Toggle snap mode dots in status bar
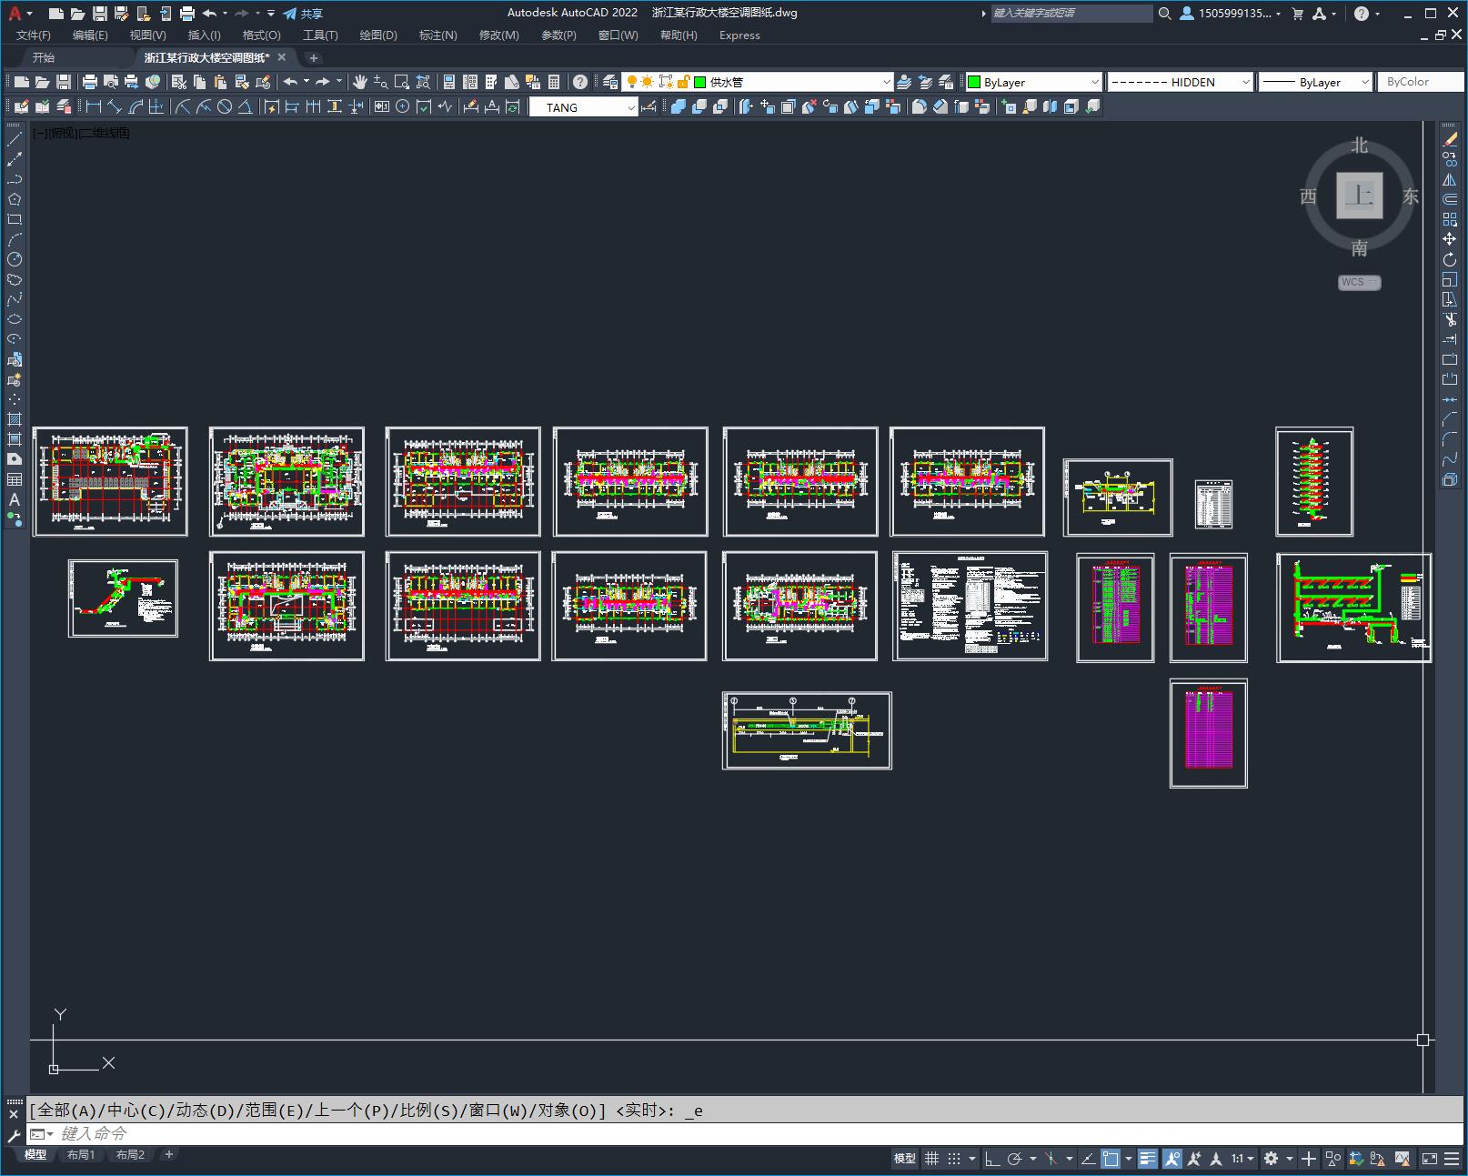The height and width of the screenshot is (1176, 1468). point(954,1159)
